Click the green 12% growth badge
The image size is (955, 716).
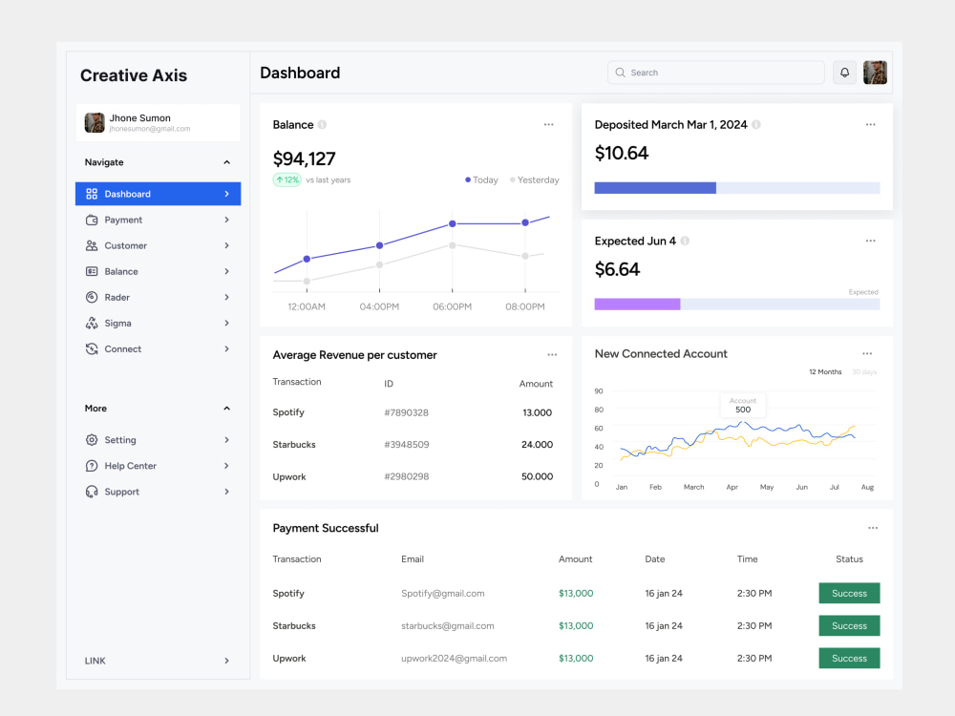click(286, 180)
